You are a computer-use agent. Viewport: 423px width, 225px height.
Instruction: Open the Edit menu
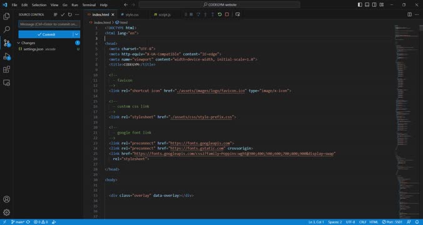click(x=24, y=5)
